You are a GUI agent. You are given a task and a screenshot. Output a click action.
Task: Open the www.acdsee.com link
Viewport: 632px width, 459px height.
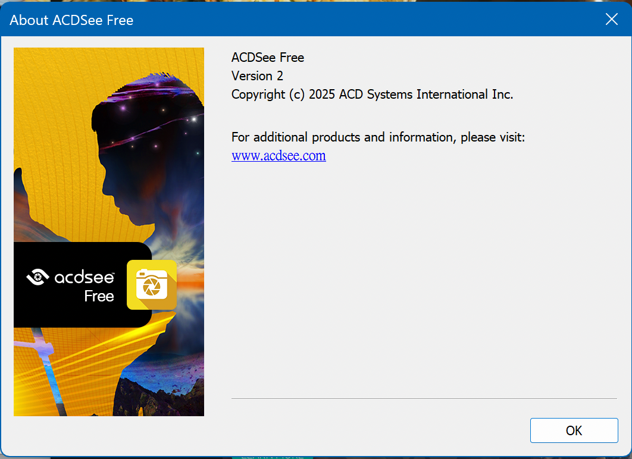click(x=279, y=156)
